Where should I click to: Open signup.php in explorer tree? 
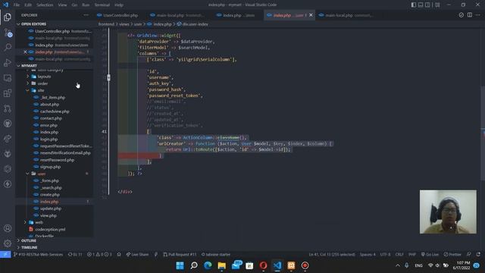pyautogui.click(x=50, y=167)
